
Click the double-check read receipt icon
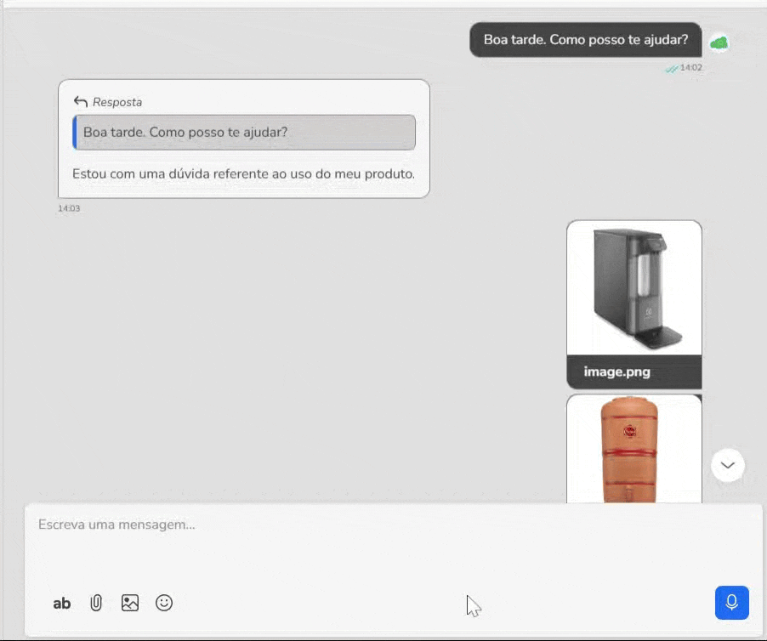tap(672, 69)
